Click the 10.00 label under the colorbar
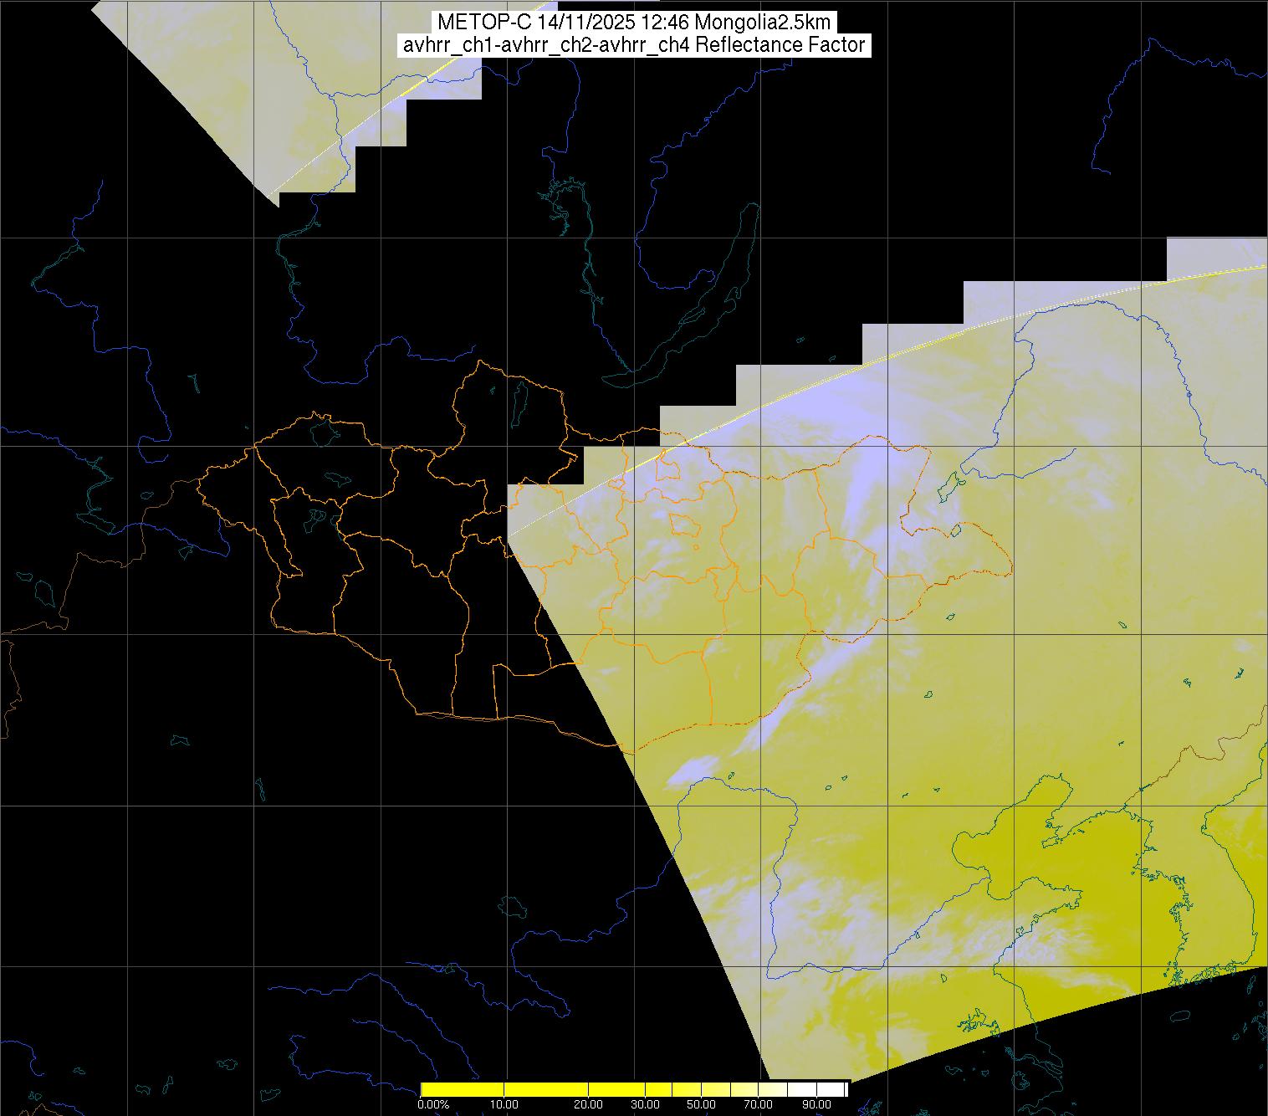The width and height of the screenshot is (1268, 1116). pos(504,1104)
